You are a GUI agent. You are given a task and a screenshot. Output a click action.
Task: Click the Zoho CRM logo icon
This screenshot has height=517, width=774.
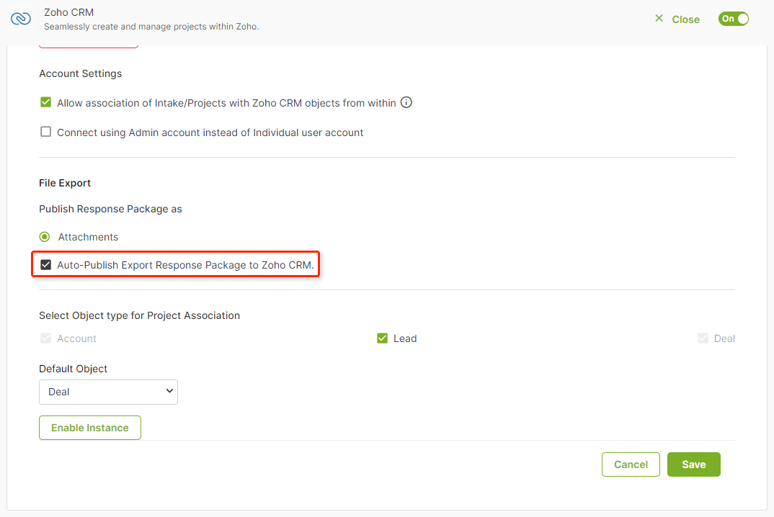point(21,19)
